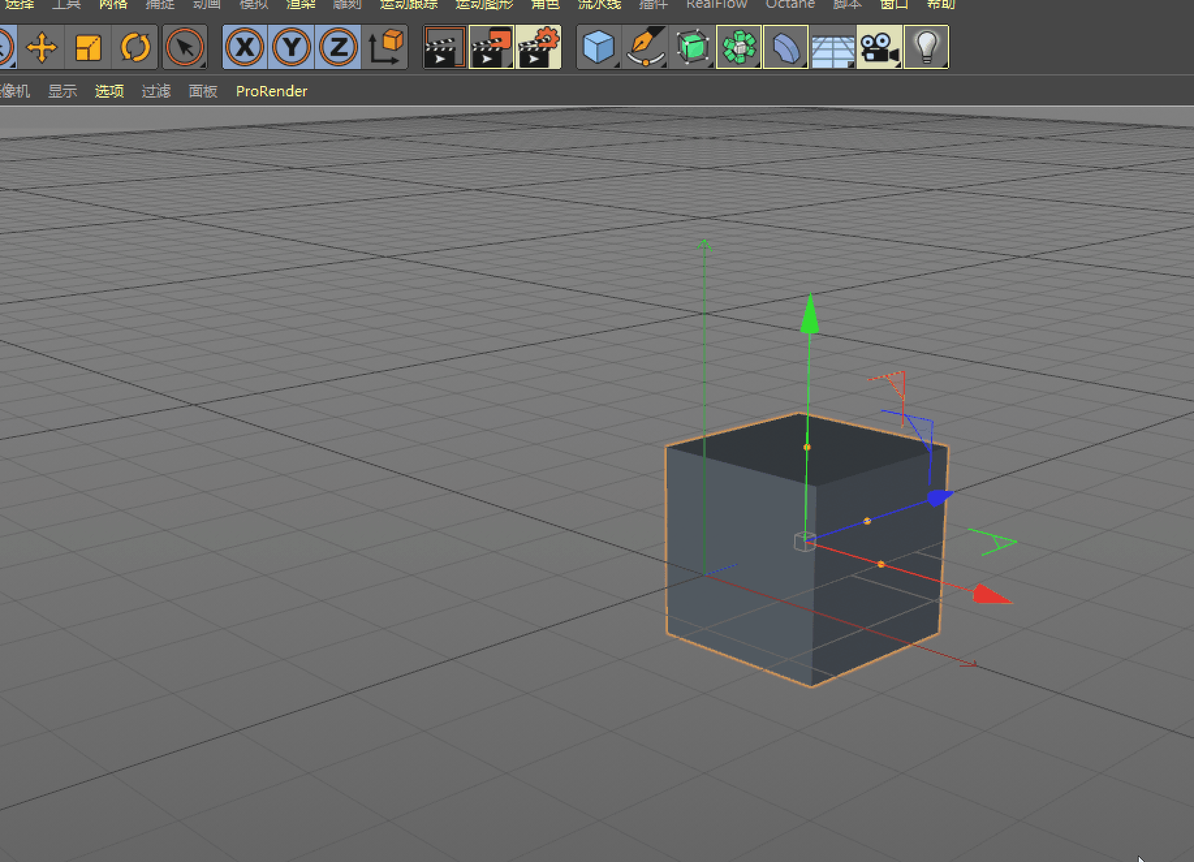This screenshot has width=1194, height=862.
Task: Click the orange handle on the red axis
Action: 881,564
